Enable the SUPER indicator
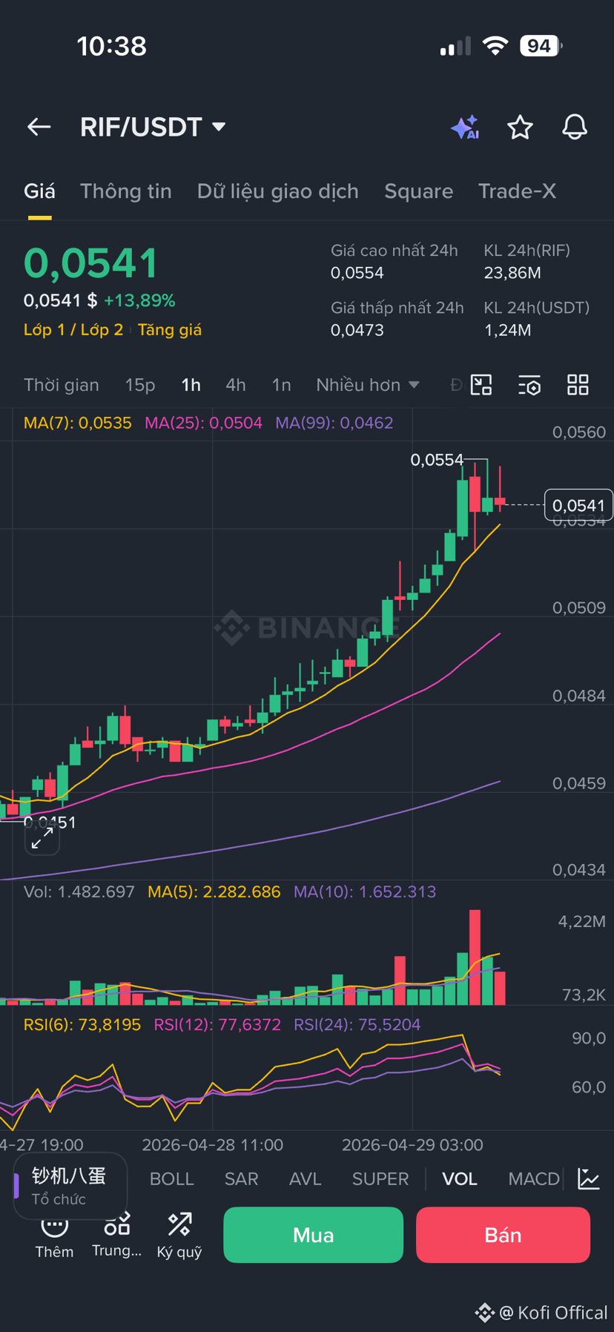The width and height of the screenshot is (614, 1332). point(380,1178)
